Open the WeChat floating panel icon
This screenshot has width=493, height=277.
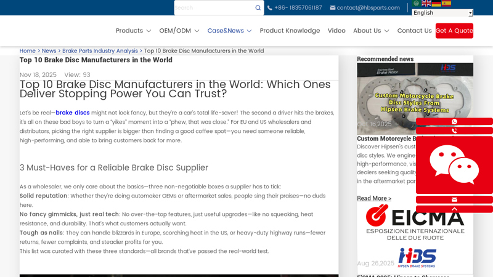pyautogui.click(x=454, y=165)
